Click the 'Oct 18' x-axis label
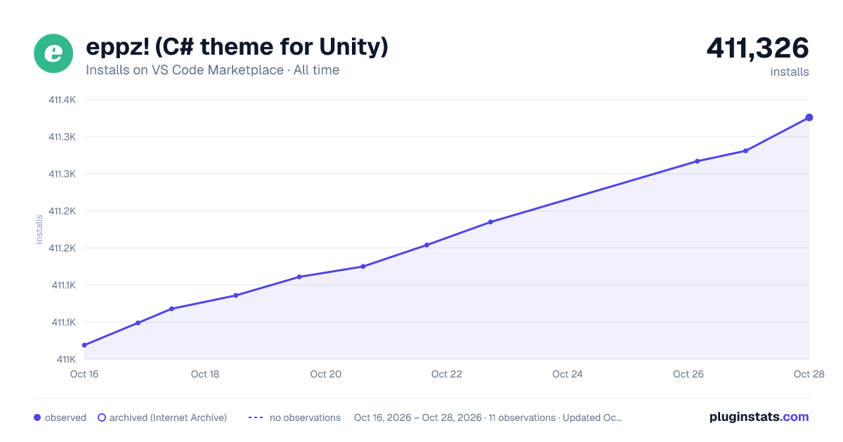 coord(205,374)
